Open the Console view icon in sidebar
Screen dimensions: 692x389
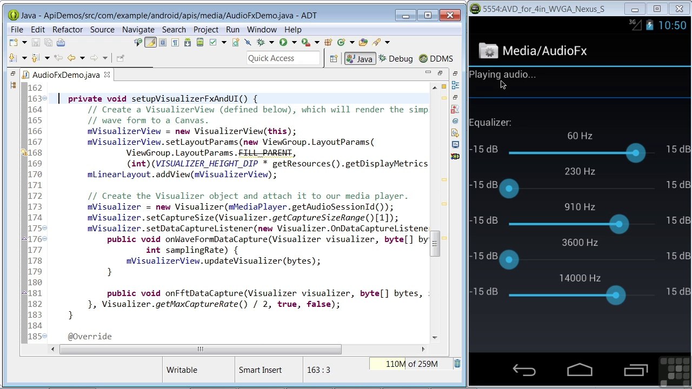click(x=455, y=145)
